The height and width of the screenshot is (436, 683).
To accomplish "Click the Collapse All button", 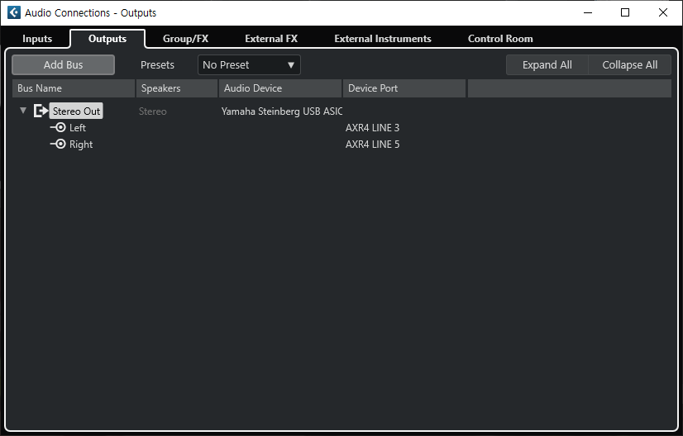I will (629, 65).
